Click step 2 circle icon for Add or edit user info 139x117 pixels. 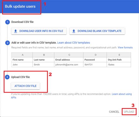click(7, 43)
